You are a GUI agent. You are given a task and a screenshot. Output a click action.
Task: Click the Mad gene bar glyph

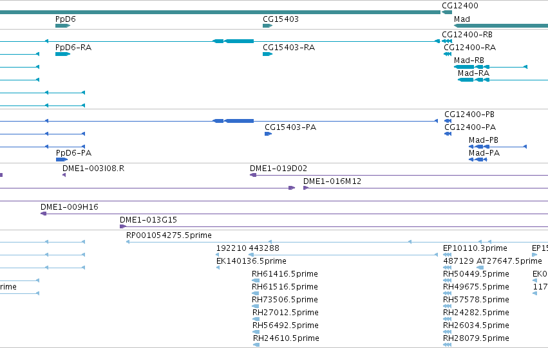[x=501, y=26]
